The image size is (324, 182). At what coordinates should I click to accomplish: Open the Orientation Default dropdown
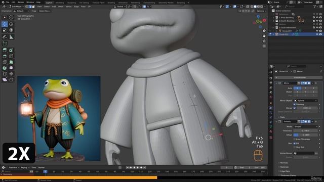pyautogui.click(x=22, y=11)
